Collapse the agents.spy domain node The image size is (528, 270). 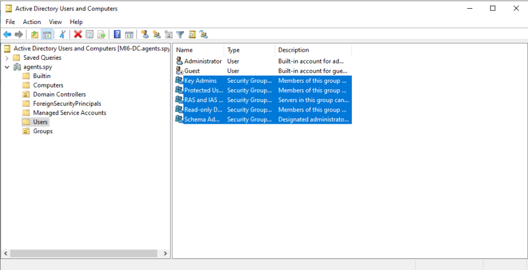pyautogui.click(x=7, y=67)
